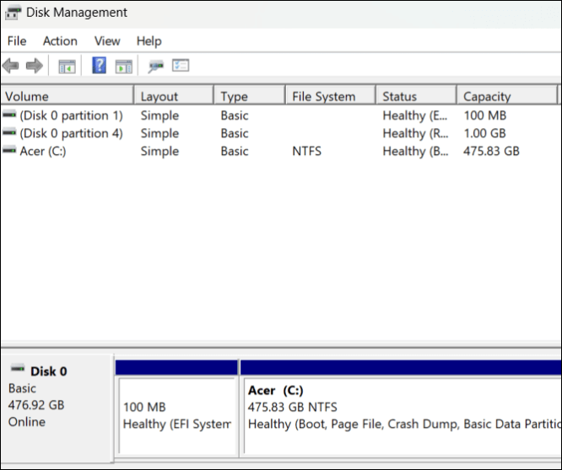The image size is (562, 470).
Task: Select the Disk 0 partition 4 row
Action: point(71,133)
